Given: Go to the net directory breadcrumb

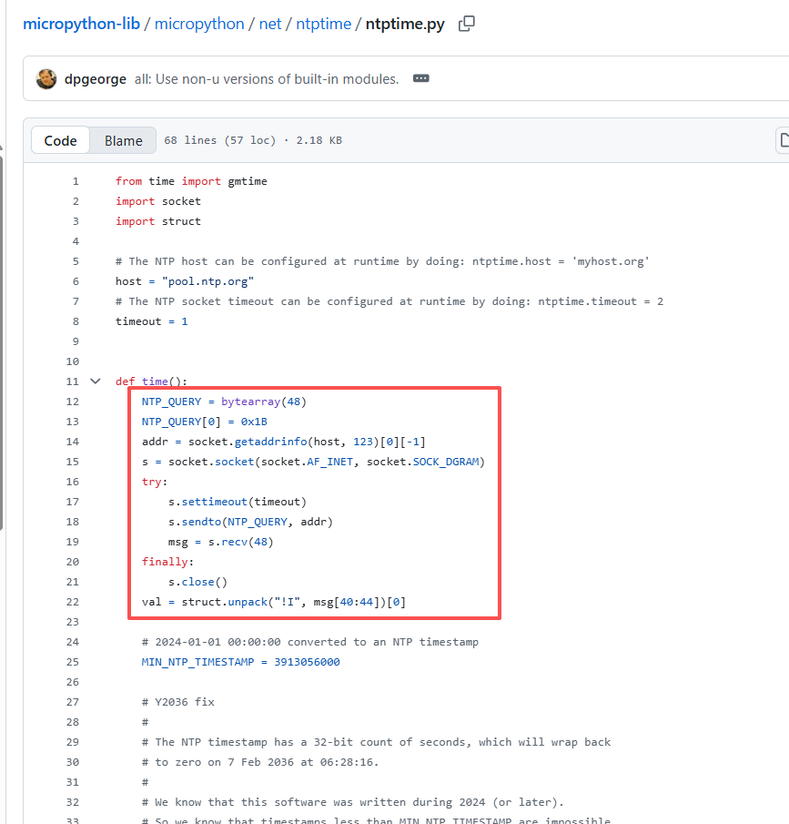Looking at the screenshot, I should pyautogui.click(x=270, y=24).
